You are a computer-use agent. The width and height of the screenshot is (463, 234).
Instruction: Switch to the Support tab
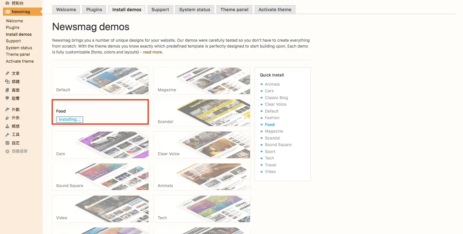click(160, 10)
